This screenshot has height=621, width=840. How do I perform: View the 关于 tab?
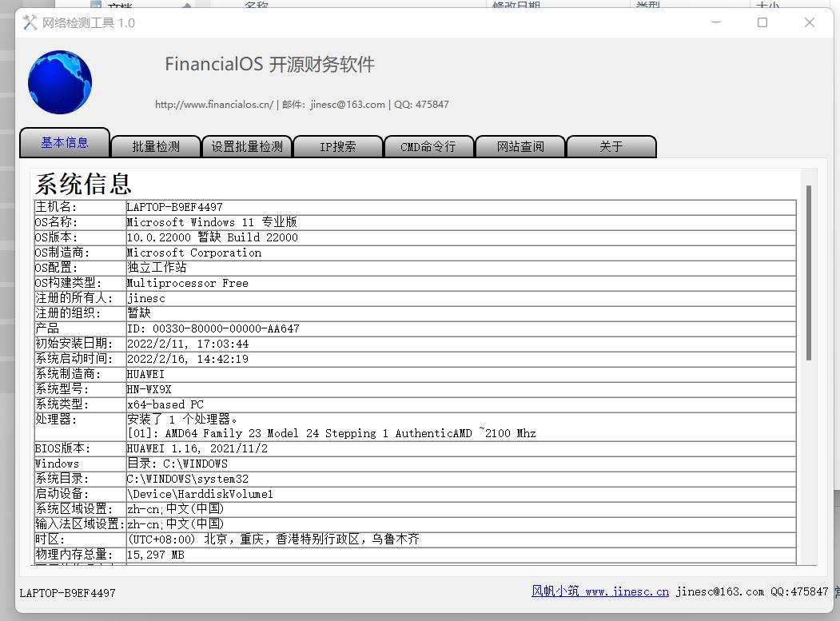coord(611,146)
